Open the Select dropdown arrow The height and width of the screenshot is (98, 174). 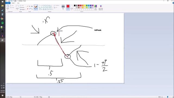pos(17,10)
